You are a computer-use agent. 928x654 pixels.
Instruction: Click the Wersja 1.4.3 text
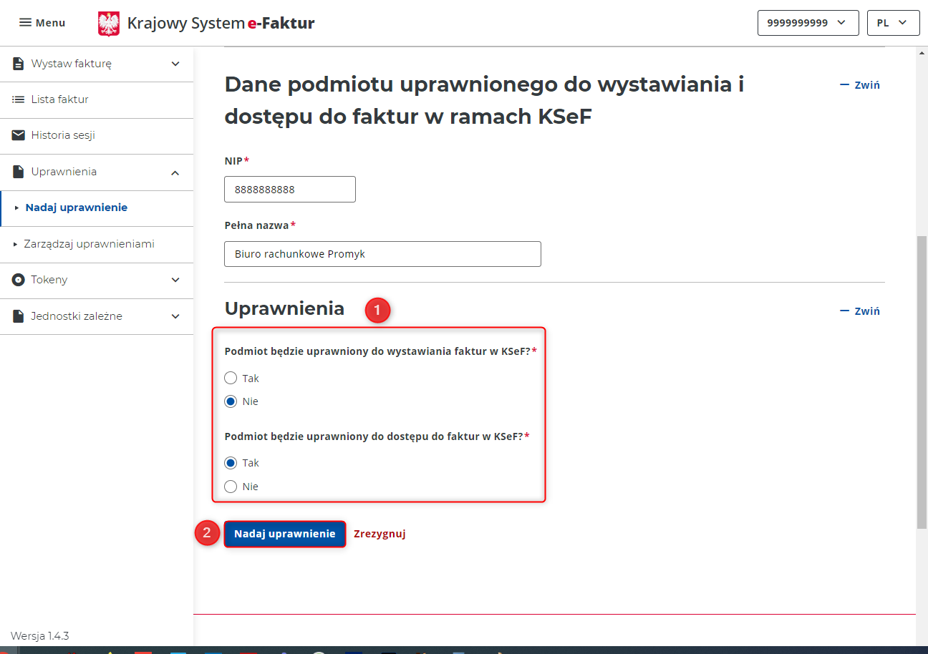coord(39,636)
